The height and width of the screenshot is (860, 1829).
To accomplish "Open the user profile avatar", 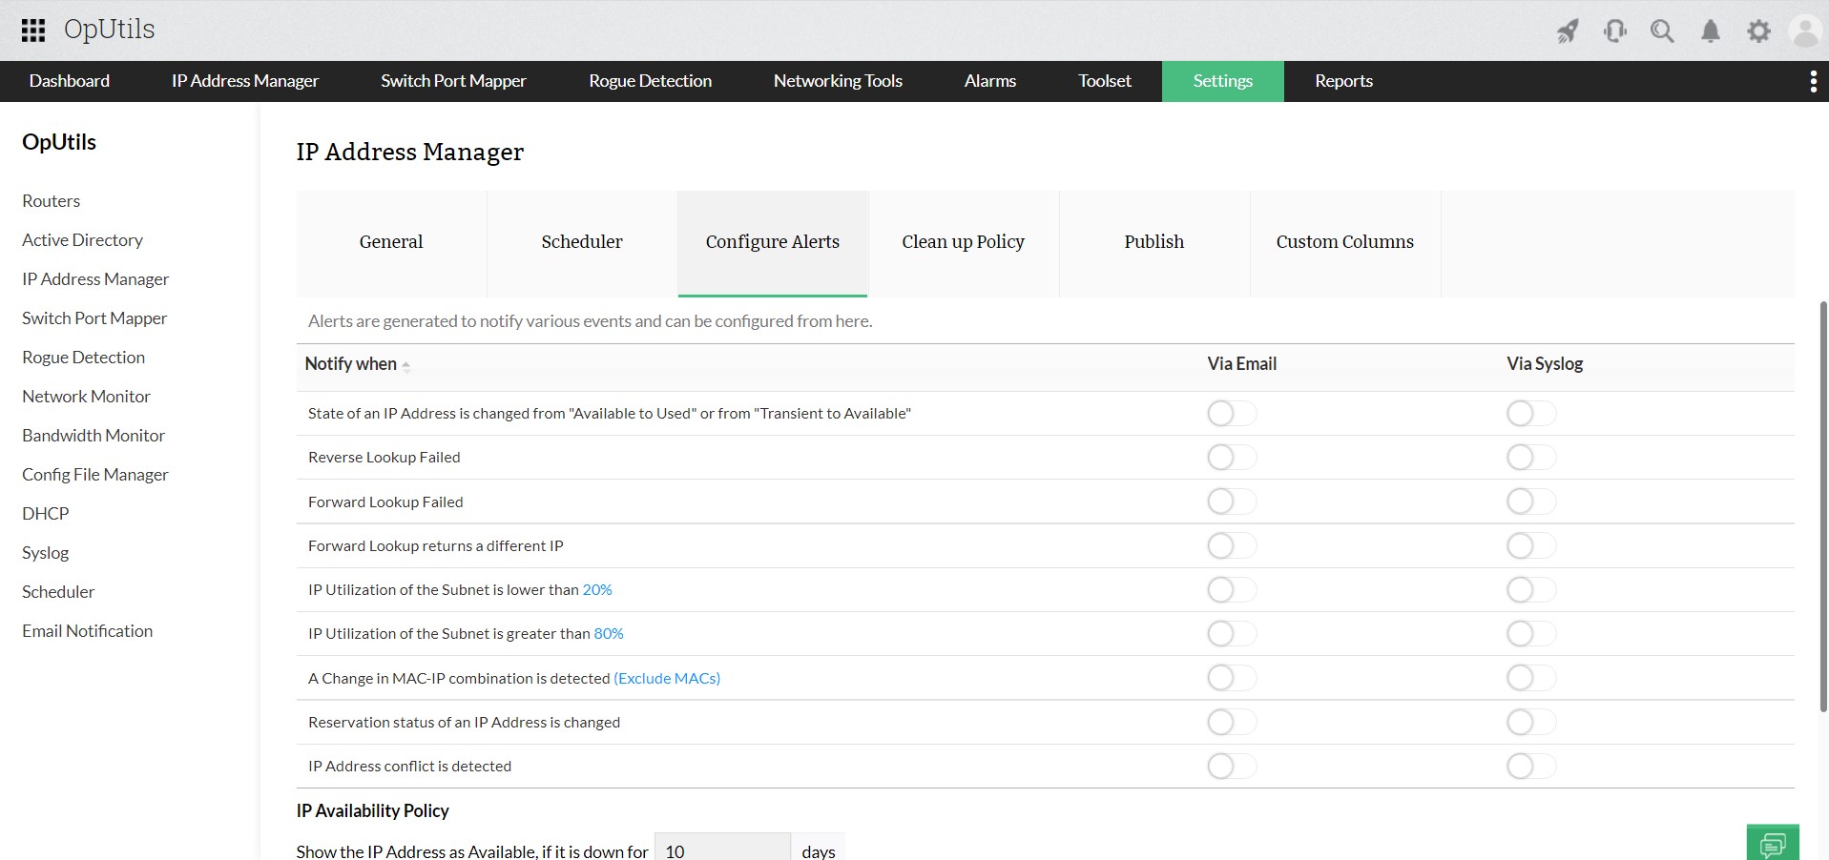I will pyautogui.click(x=1805, y=31).
